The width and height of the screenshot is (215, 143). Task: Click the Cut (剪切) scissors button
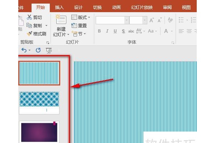click(x=34, y=17)
